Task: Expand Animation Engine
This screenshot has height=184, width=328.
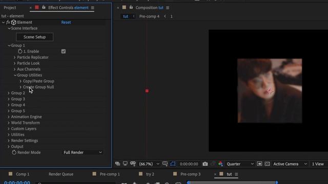Action: coord(9,117)
